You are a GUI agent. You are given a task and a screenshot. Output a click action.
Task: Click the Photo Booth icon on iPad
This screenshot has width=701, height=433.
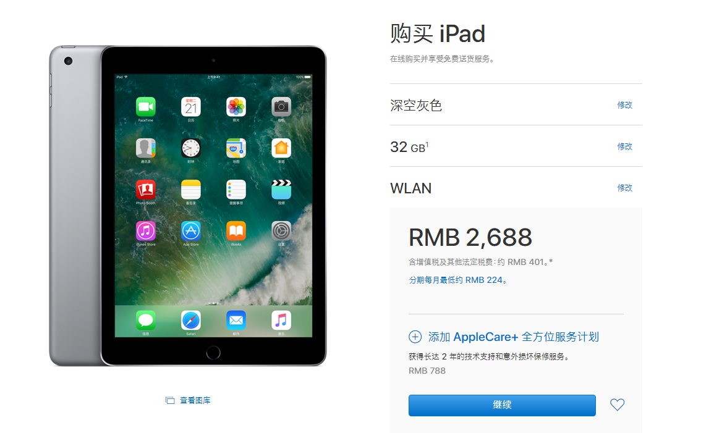146,190
